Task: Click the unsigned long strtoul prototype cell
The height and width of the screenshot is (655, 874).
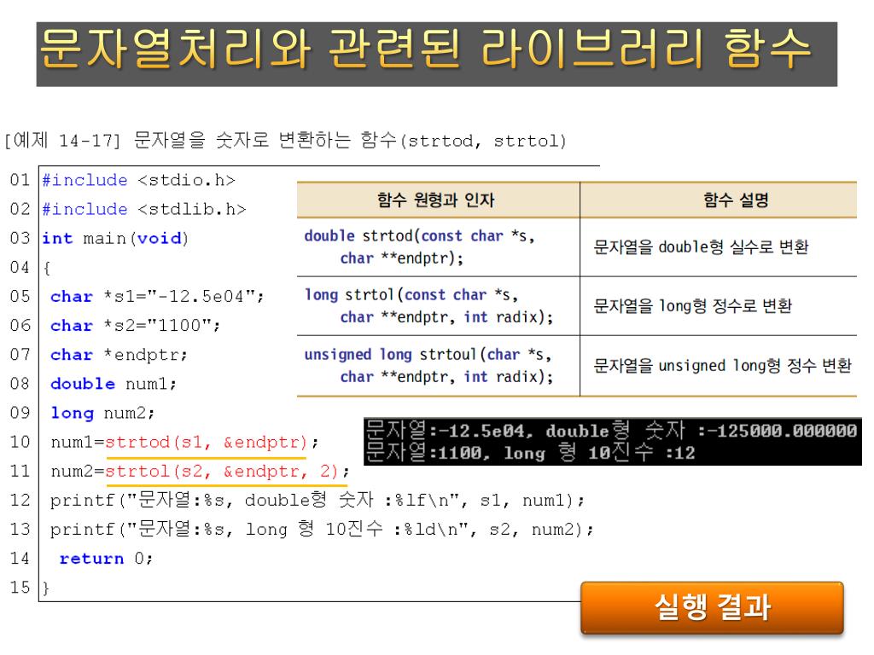Action: [438, 365]
